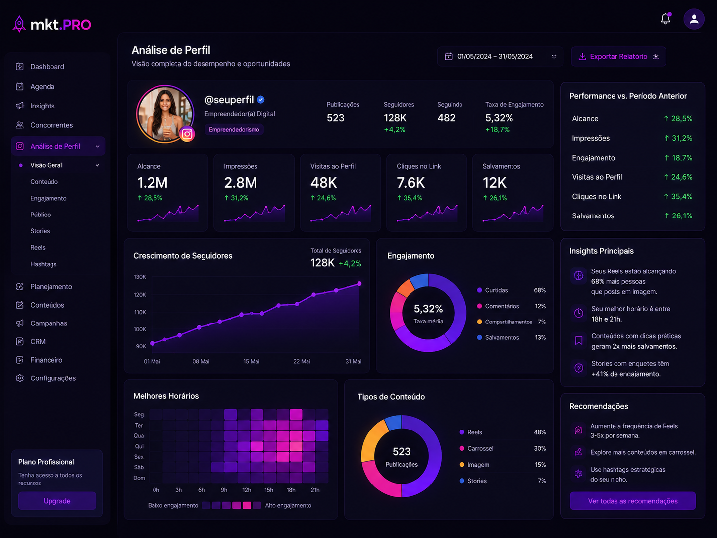Click the Dashboard sidebar icon
The height and width of the screenshot is (538, 717).
[20, 67]
